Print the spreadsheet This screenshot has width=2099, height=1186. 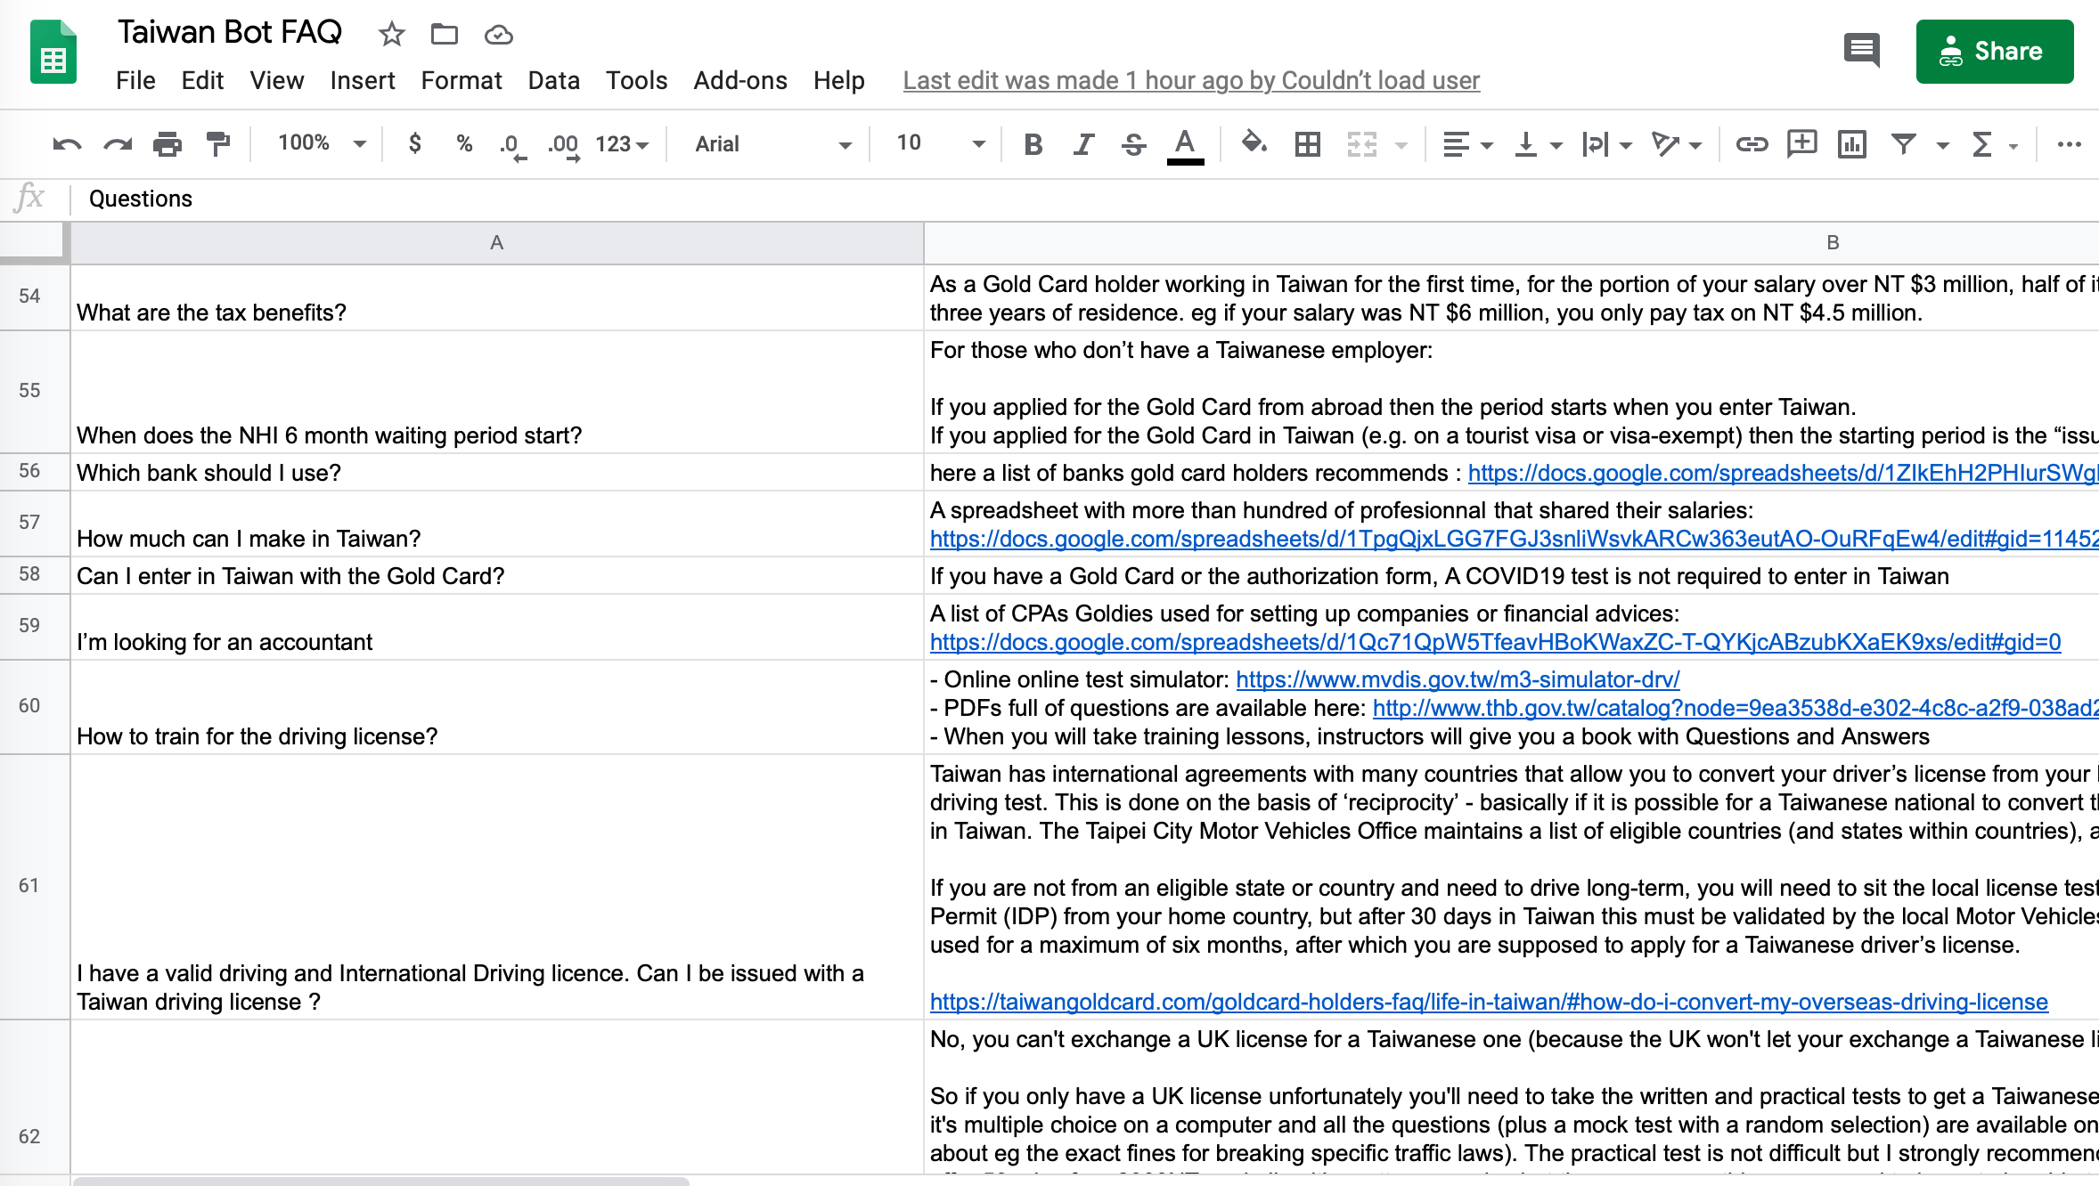pos(167,144)
